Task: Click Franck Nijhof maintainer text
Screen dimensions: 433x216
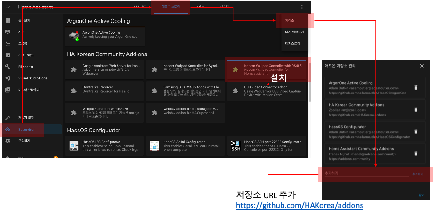Action: [362, 154]
